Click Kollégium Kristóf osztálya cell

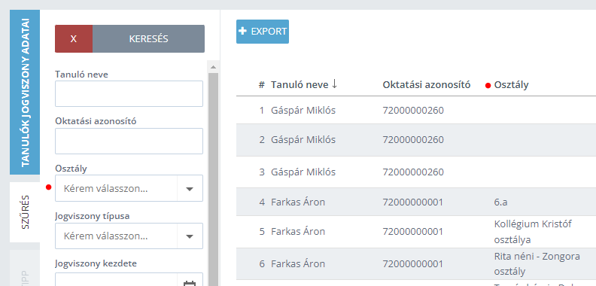[x=533, y=232]
